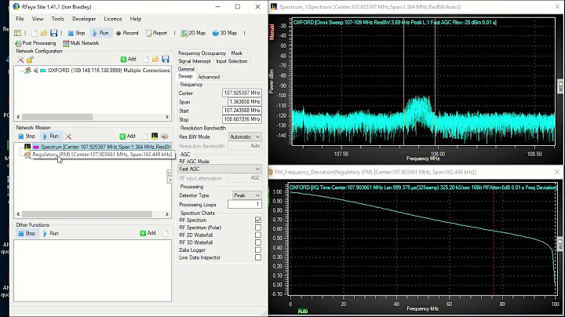Click the Center frequency field

(x=242, y=93)
